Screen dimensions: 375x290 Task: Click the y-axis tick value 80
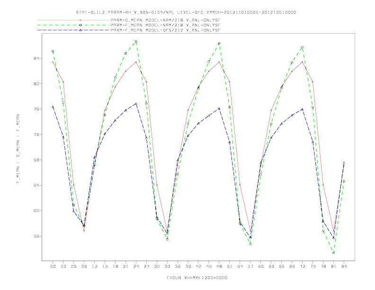36,84
